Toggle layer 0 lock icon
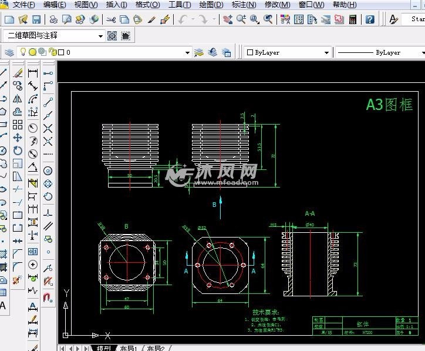425x351 pixels. 50,52
